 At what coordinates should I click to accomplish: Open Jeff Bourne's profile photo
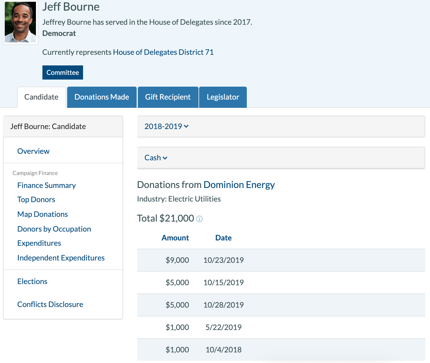[x=21, y=22]
